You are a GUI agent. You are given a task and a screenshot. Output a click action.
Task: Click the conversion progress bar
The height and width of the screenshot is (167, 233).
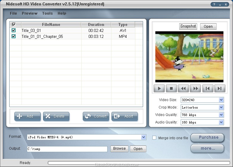click(139, 163)
